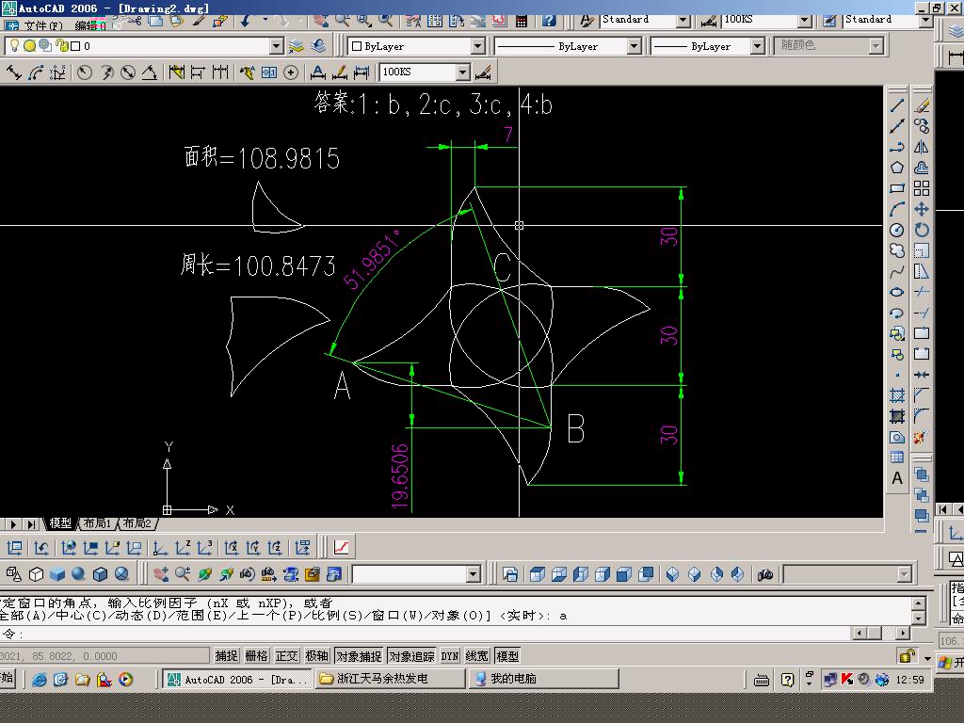
Task: Switch to the 布局1 tab
Action: (97, 523)
